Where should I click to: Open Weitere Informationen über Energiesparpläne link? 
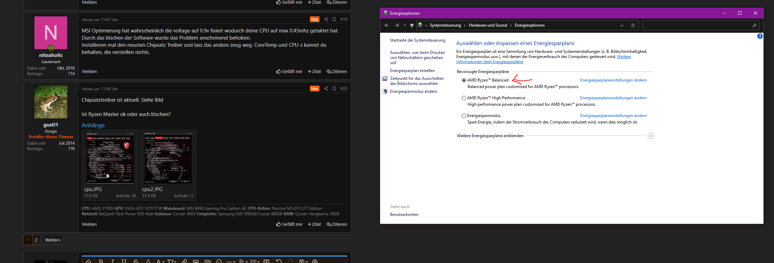(490, 62)
